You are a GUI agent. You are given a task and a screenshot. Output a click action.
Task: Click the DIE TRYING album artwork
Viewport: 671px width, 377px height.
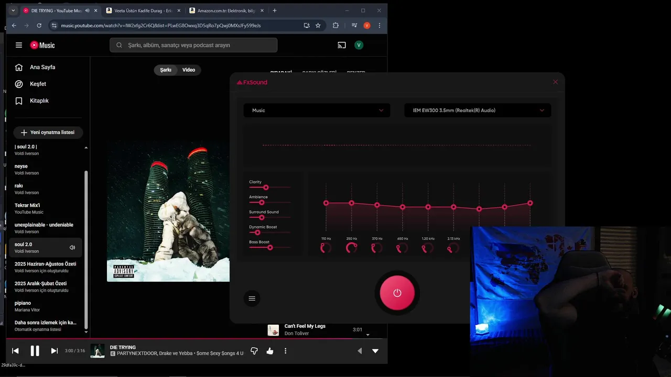click(x=168, y=211)
